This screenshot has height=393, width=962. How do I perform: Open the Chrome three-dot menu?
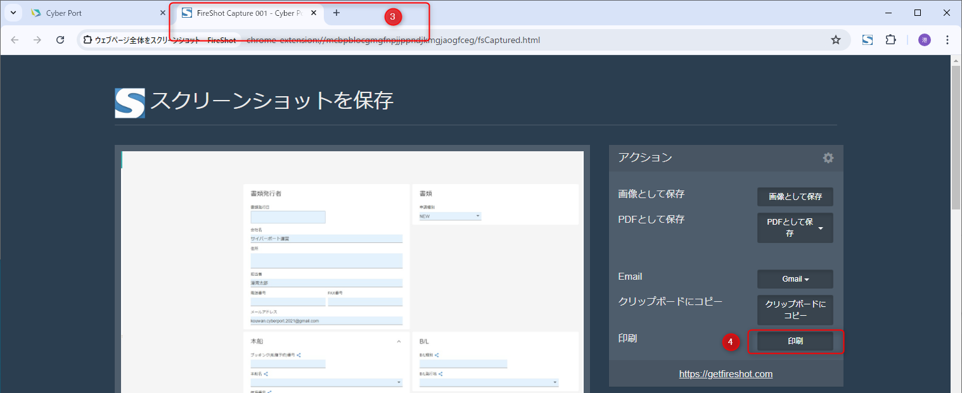click(947, 40)
